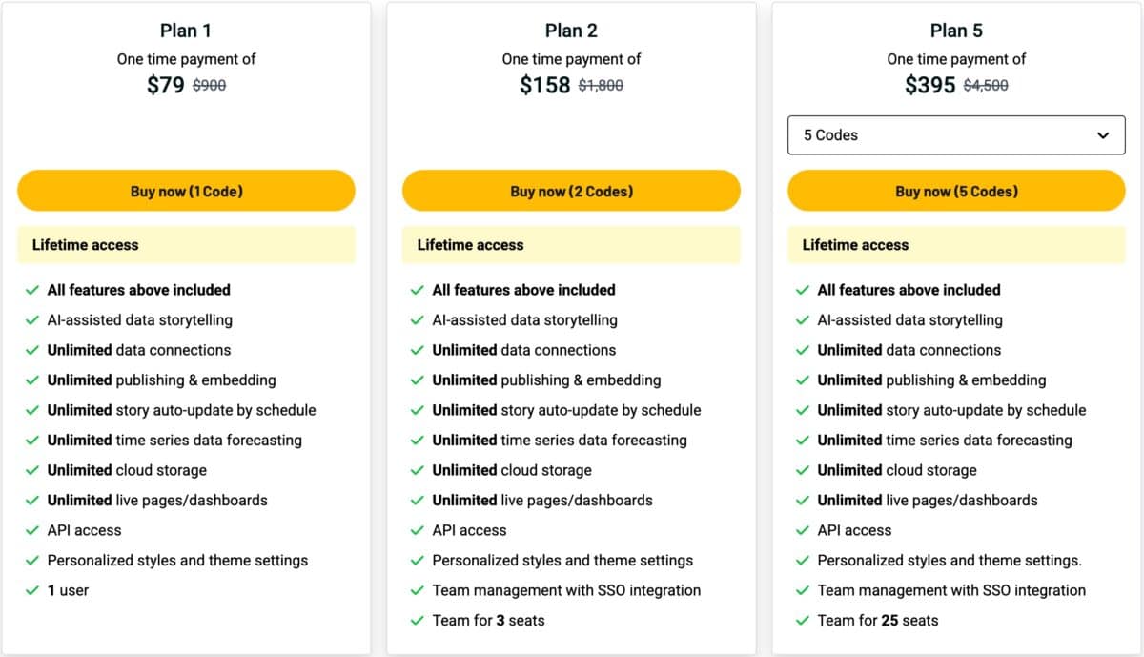Screen dimensions: 1144x657
Task: Click Buy now (1 Code) button
Action: coord(186,191)
